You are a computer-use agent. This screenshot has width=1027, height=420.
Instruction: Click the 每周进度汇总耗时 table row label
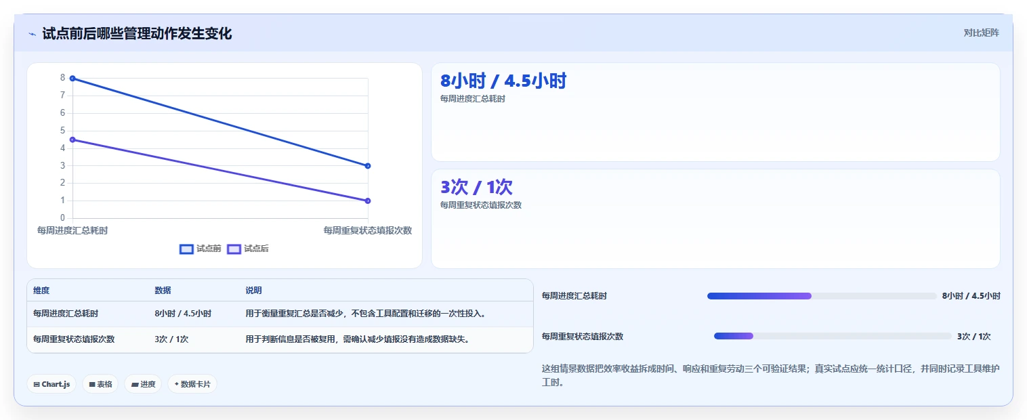click(x=66, y=314)
